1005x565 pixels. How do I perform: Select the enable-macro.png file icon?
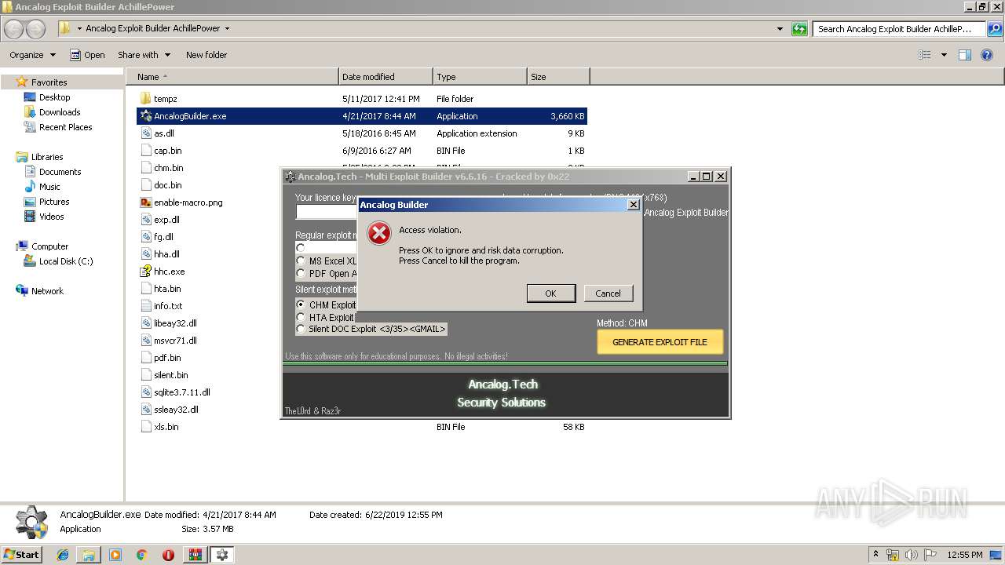[x=145, y=202]
